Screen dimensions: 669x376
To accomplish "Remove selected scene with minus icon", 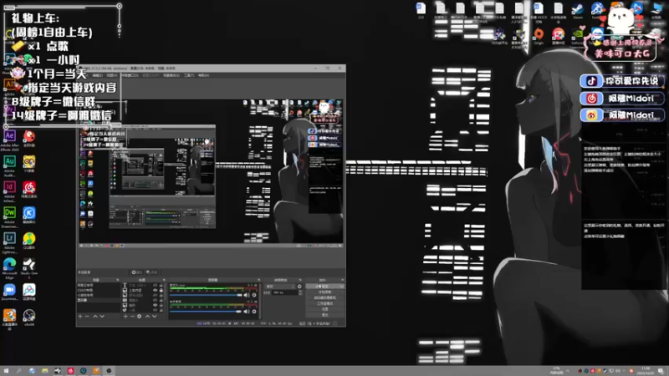I will pos(87,317).
